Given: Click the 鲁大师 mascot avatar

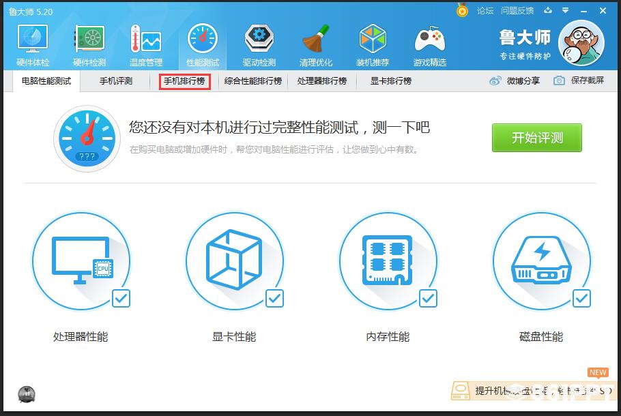Looking at the screenshot, I should tap(581, 43).
